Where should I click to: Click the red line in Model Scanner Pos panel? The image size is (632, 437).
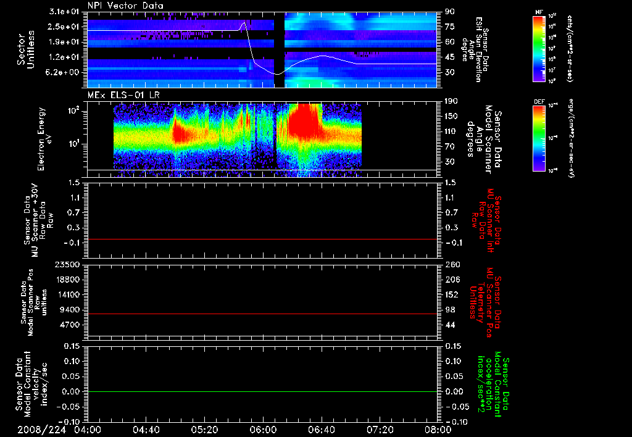coord(262,314)
